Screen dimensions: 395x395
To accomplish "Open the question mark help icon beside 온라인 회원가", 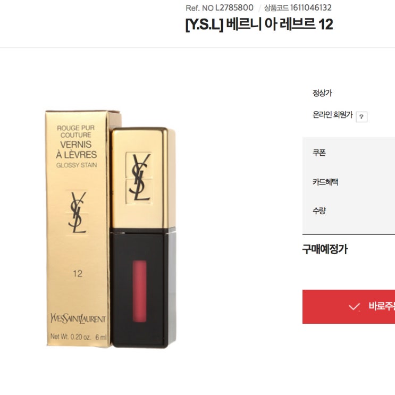I will click(362, 116).
